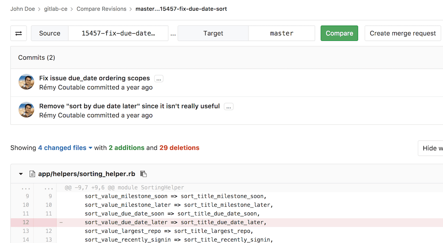Click the green Compare button

pos(339,33)
